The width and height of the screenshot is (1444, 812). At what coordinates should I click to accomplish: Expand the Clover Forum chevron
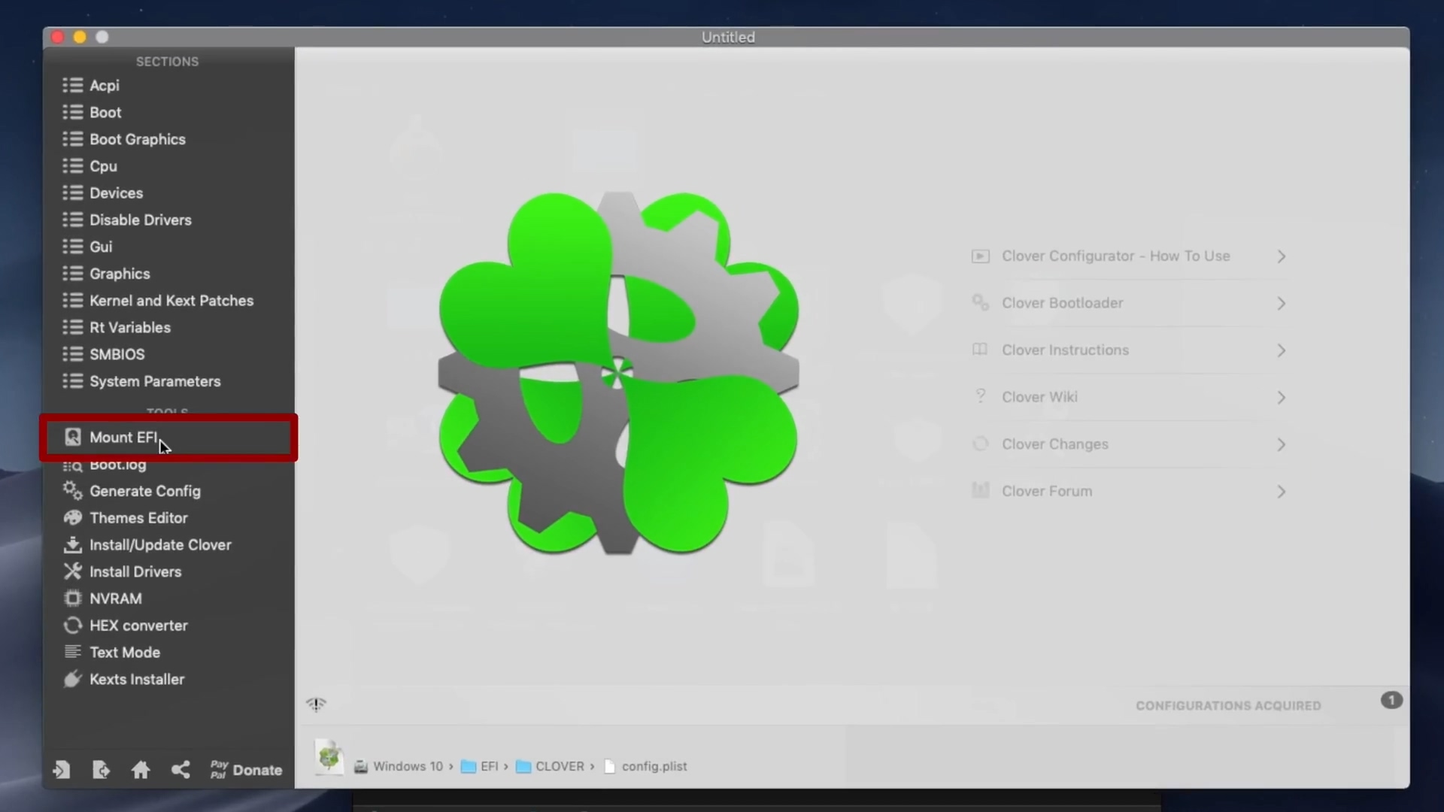coord(1281,492)
